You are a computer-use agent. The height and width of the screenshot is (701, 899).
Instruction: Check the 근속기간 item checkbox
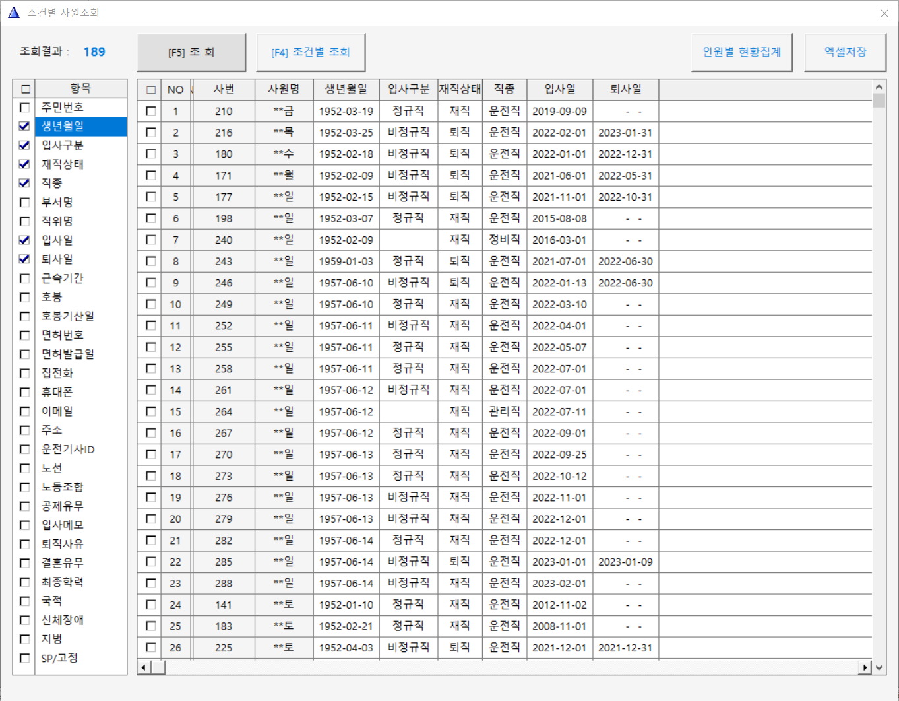tap(25, 278)
